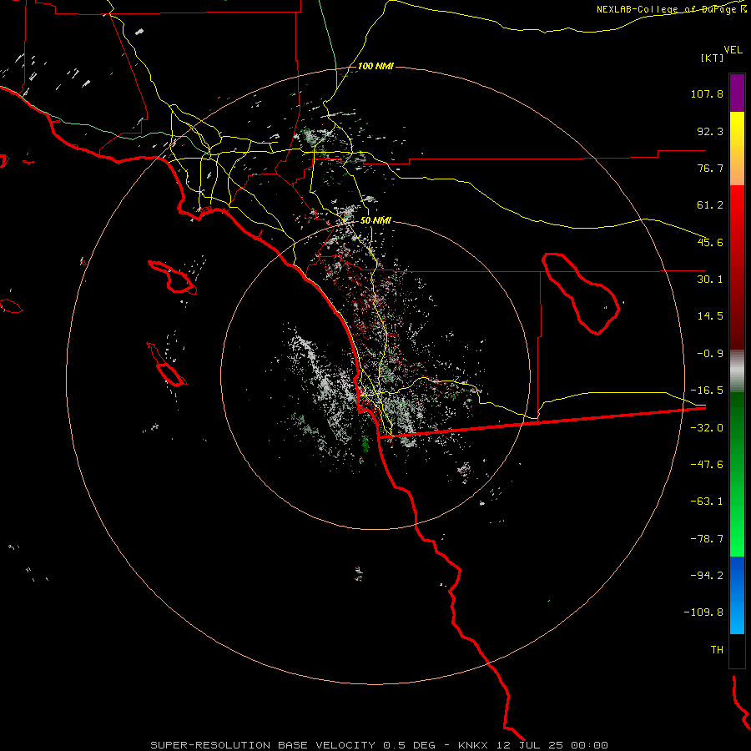751x751 pixels.
Task: Click the 30.1 velocity scale label
Action: [x=710, y=280]
